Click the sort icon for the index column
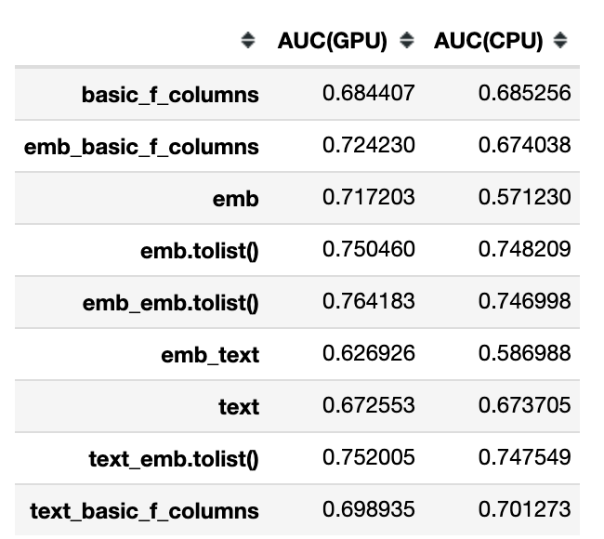Screen dimensions: 604x539 click(247, 41)
